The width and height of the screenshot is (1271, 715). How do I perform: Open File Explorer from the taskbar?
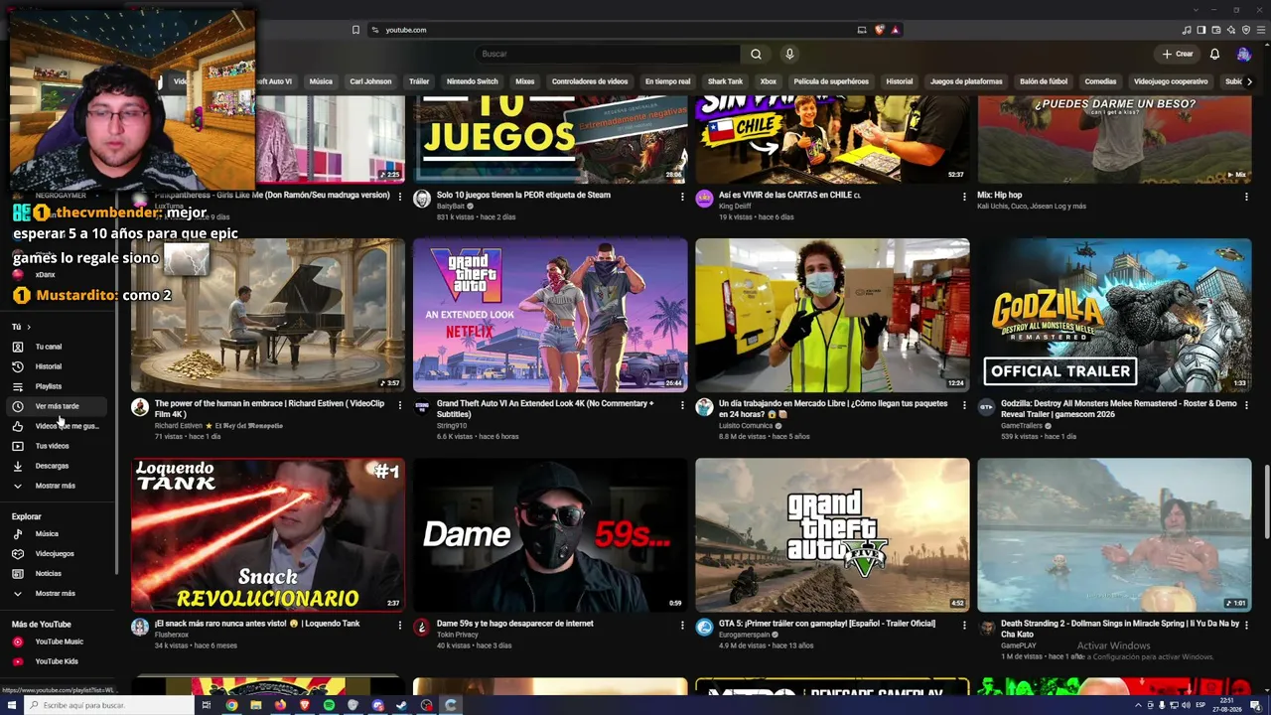click(x=256, y=705)
